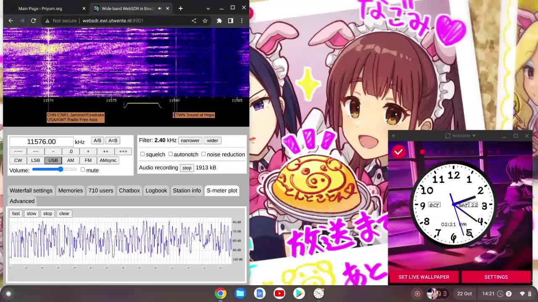
Task: Select USB modulation mode
Action: [53, 160]
